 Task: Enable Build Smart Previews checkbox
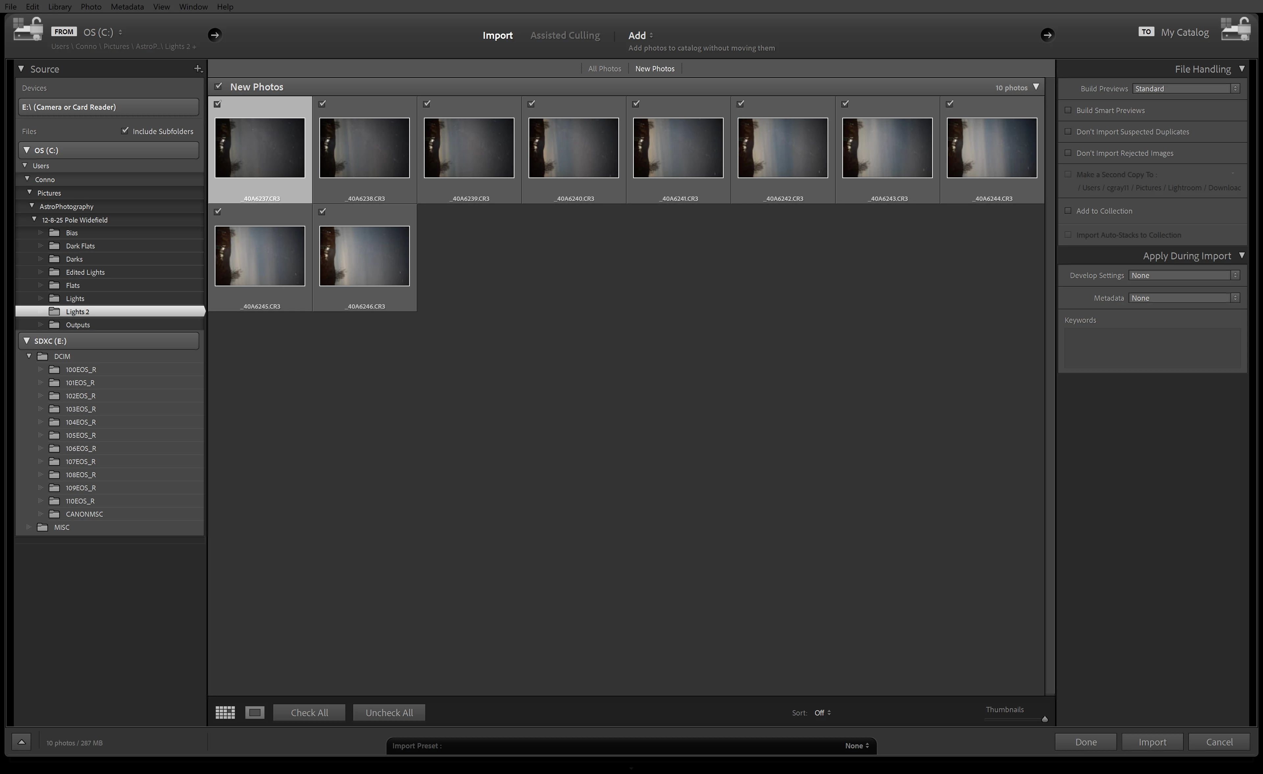click(x=1068, y=110)
